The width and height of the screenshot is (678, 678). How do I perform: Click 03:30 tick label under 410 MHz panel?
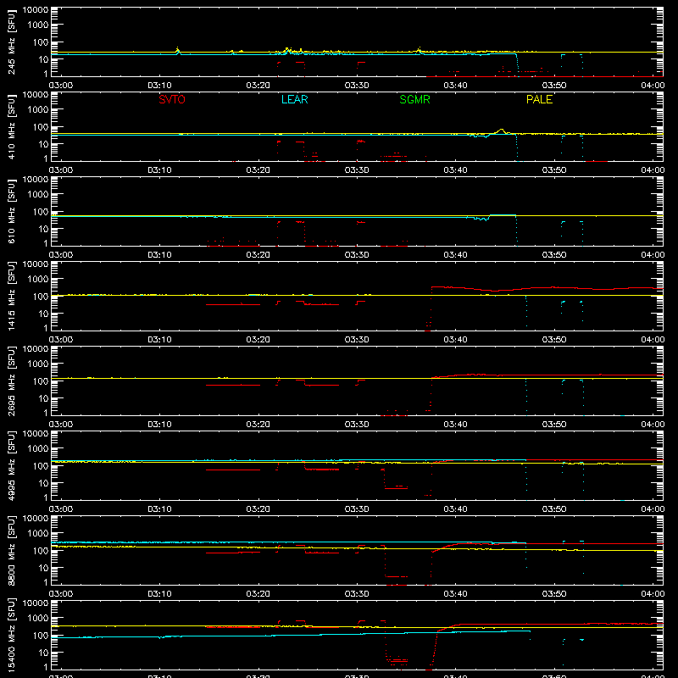pos(357,170)
